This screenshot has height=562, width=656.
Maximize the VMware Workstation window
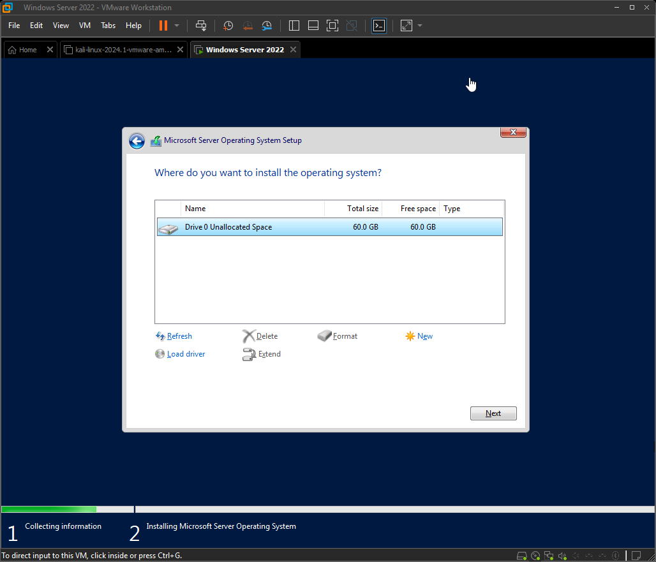[632, 8]
